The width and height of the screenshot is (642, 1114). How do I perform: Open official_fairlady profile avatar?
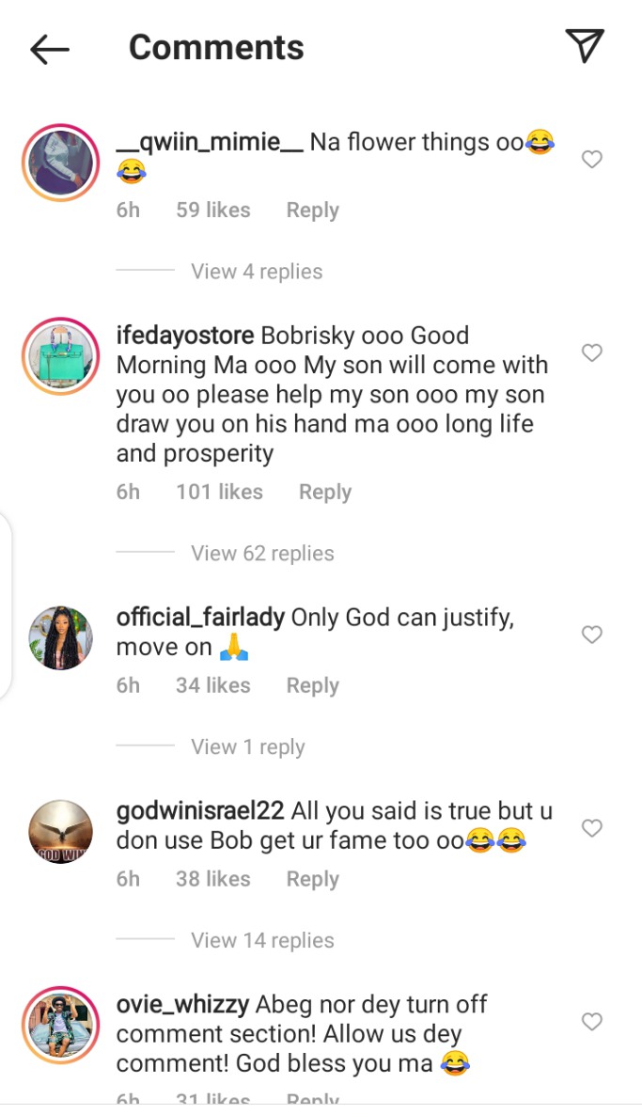[60, 638]
